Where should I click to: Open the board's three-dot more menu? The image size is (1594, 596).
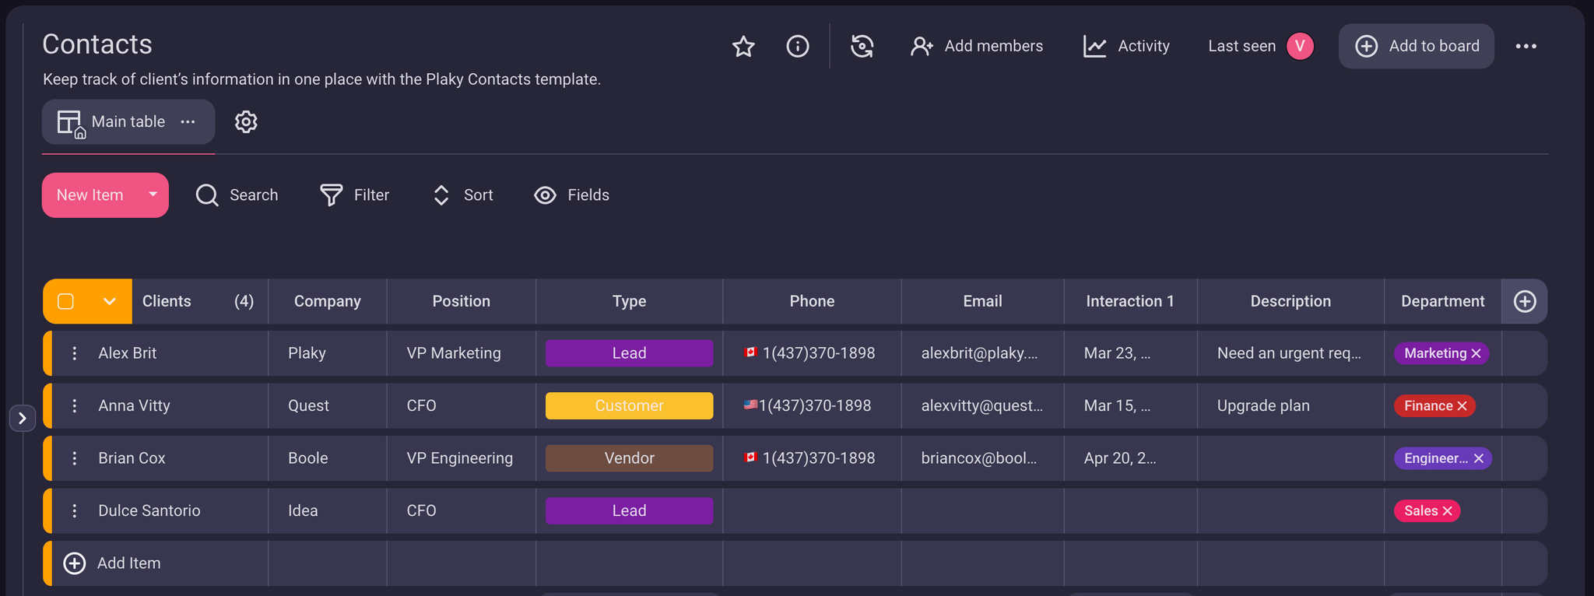point(1526,47)
